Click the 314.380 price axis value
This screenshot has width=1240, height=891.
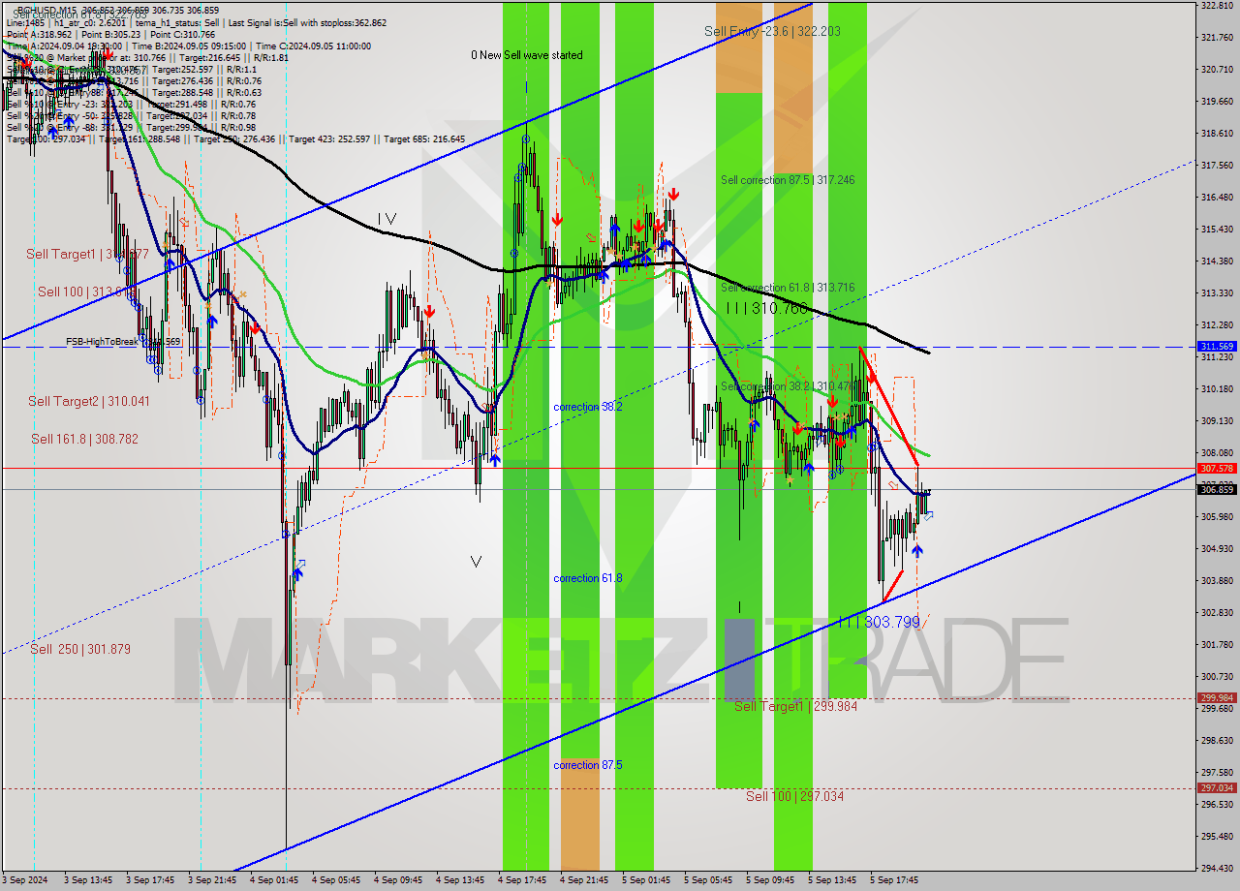pyautogui.click(x=1217, y=261)
